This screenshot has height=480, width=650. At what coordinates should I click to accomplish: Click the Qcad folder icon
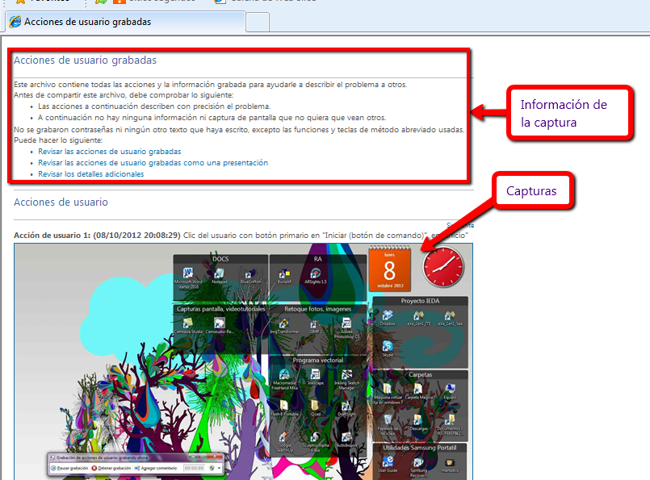coord(315,405)
